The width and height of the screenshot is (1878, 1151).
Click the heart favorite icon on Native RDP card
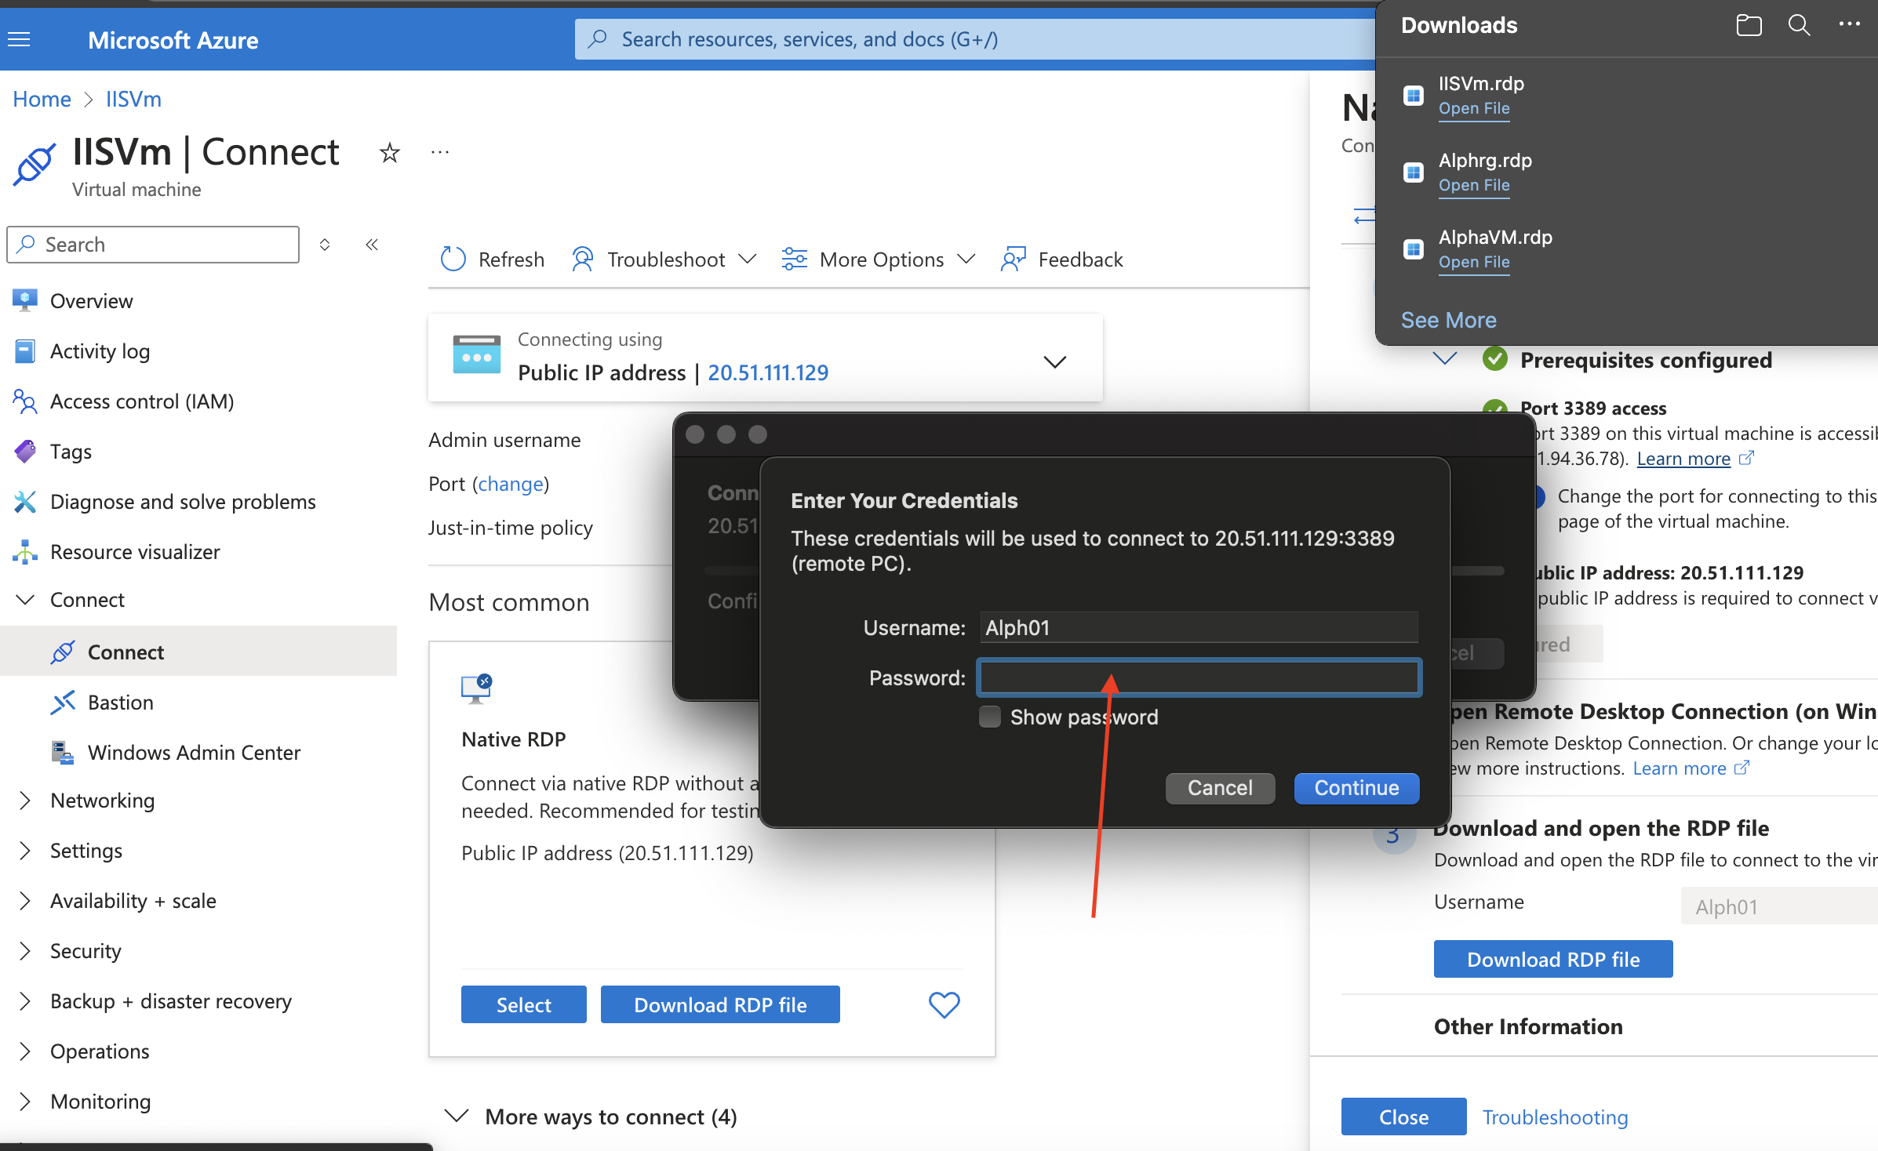944,1004
